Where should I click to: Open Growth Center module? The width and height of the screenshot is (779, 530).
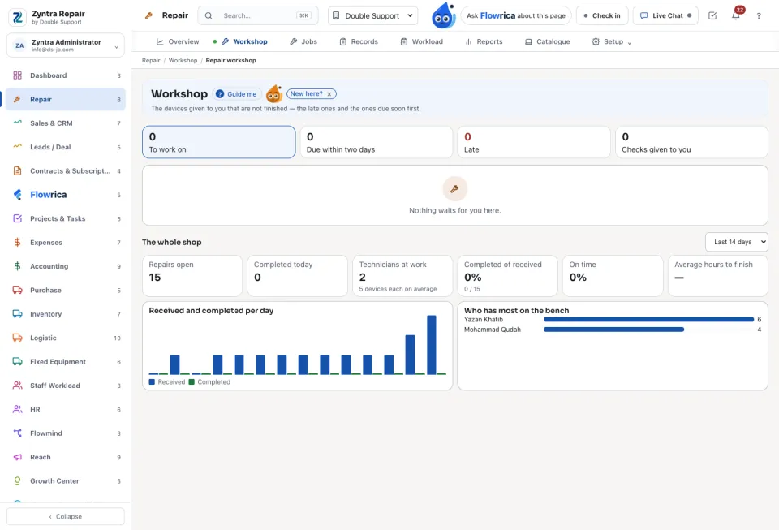pos(66,480)
